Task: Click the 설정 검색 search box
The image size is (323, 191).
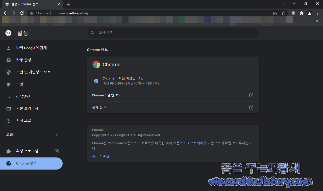Action: (x=173, y=33)
